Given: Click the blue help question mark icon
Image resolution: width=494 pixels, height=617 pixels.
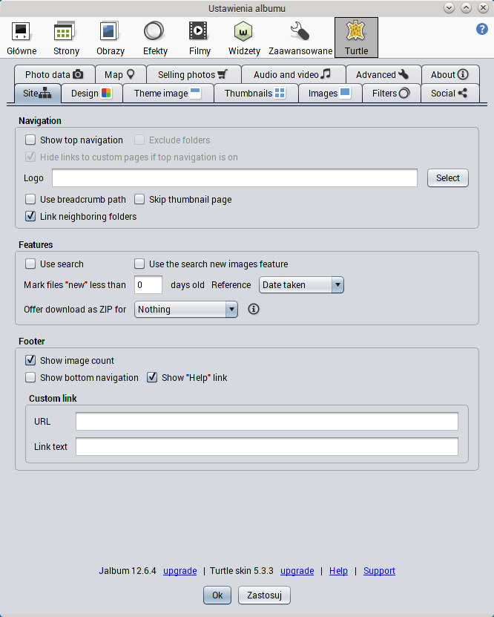Looking at the screenshot, I should [482, 29].
